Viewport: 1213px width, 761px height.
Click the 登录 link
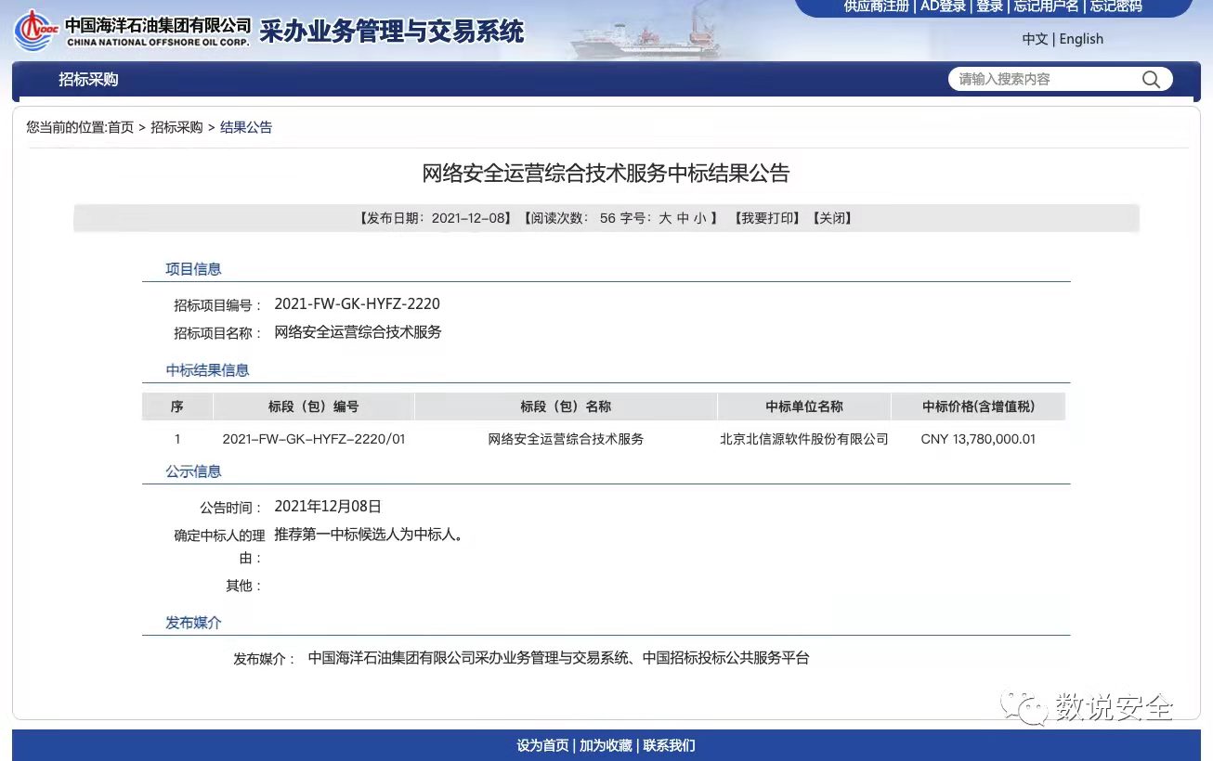pyautogui.click(x=989, y=6)
